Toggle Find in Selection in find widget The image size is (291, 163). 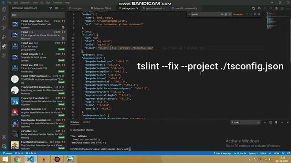[255, 14]
